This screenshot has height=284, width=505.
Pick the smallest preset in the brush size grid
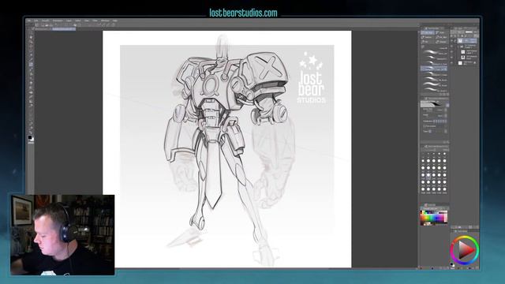coord(423,154)
